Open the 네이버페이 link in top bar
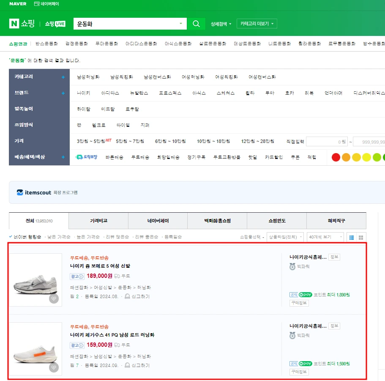 pos(46,4)
